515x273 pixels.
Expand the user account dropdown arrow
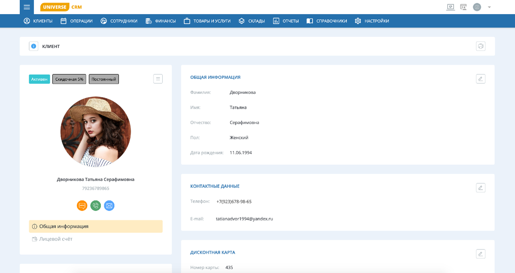489,7
